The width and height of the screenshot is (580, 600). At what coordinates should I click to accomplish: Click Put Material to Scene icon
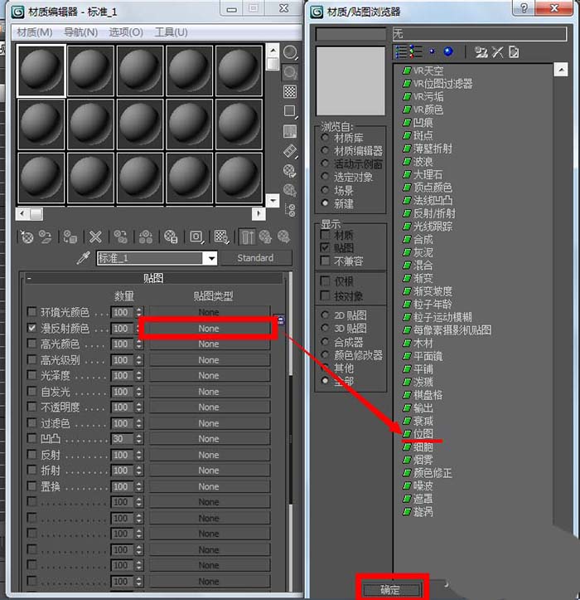pyautogui.click(x=46, y=237)
